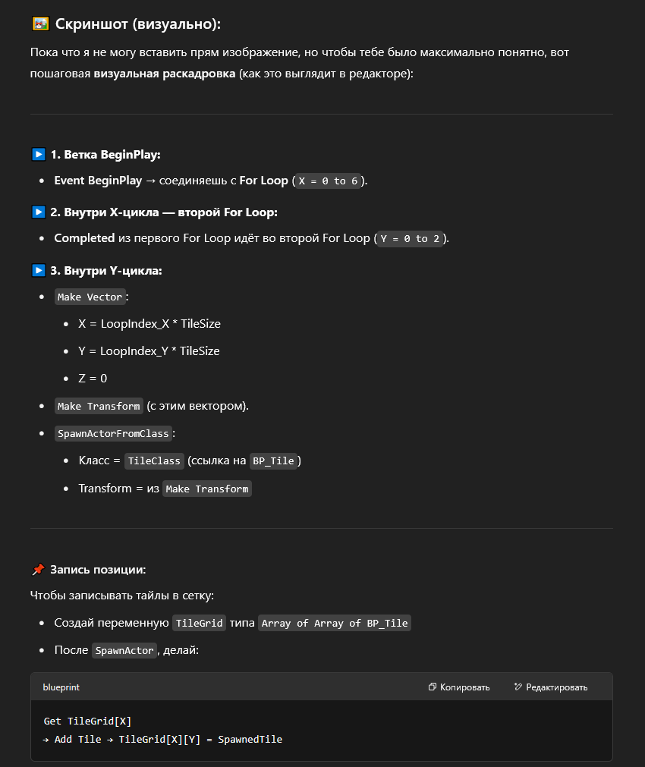Click the TileGrid variable chip after Создай переменную
The height and width of the screenshot is (767, 645).
coord(199,624)
